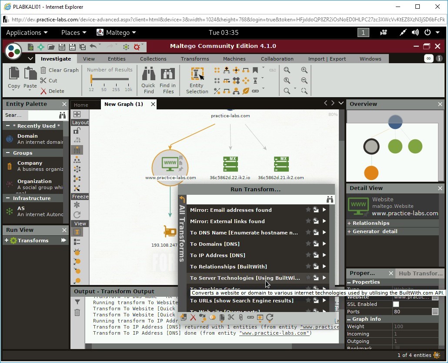
Task: Switch to the Transforms menu
Action: [194, 58]
